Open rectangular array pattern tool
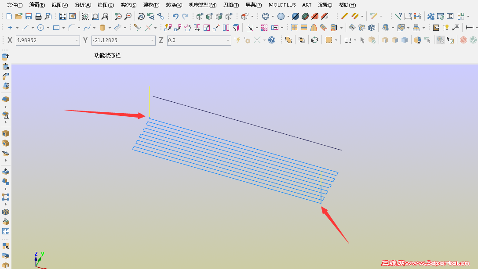Screen dimensions: 478x269 [x=264, y=28]
